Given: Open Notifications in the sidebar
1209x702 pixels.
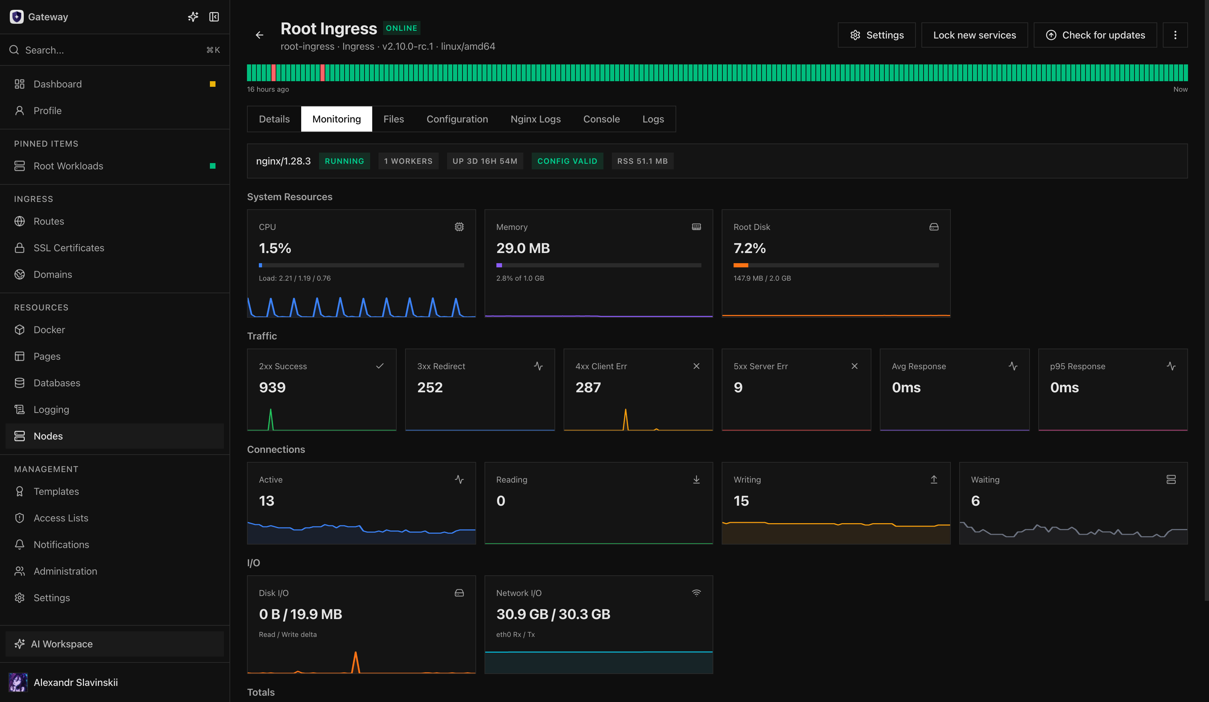Looking at the screenshot, I should (115, 544).
